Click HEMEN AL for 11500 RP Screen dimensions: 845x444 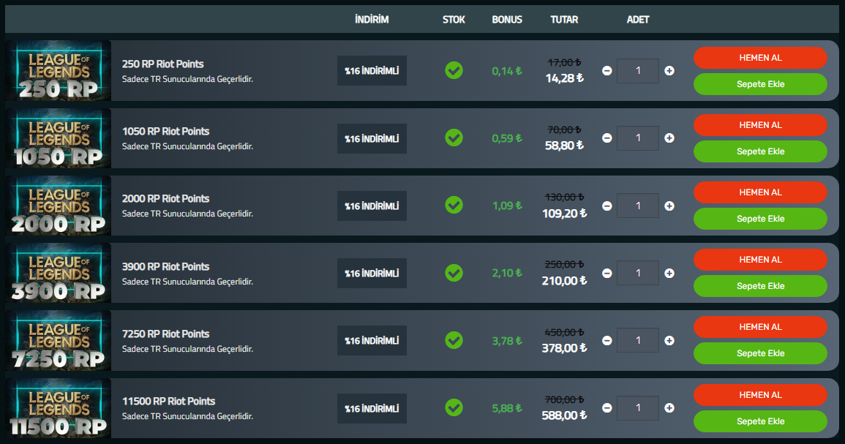(760, 395)
